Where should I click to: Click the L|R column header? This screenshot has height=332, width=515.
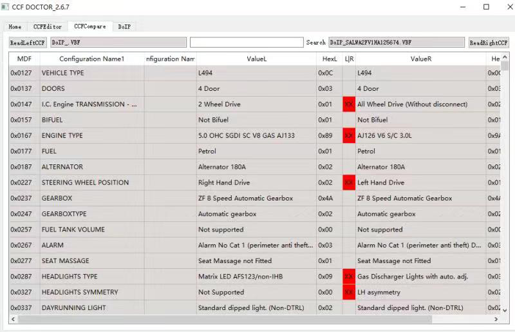click(x=349, y=59)
